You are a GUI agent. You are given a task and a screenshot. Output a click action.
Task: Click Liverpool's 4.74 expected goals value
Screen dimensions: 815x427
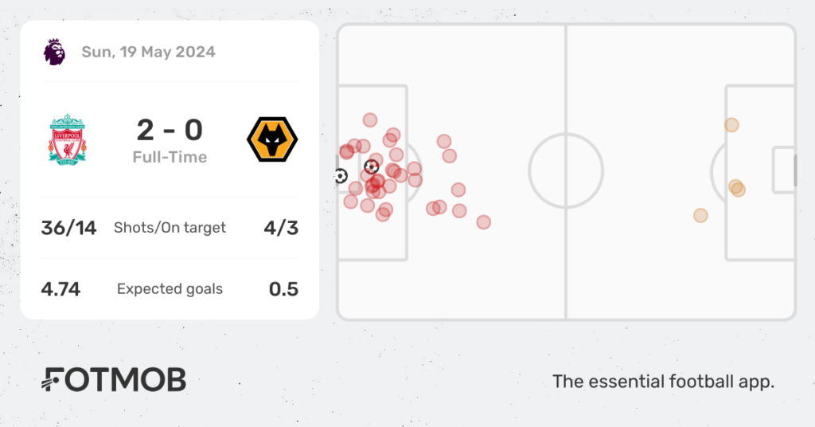60,289
